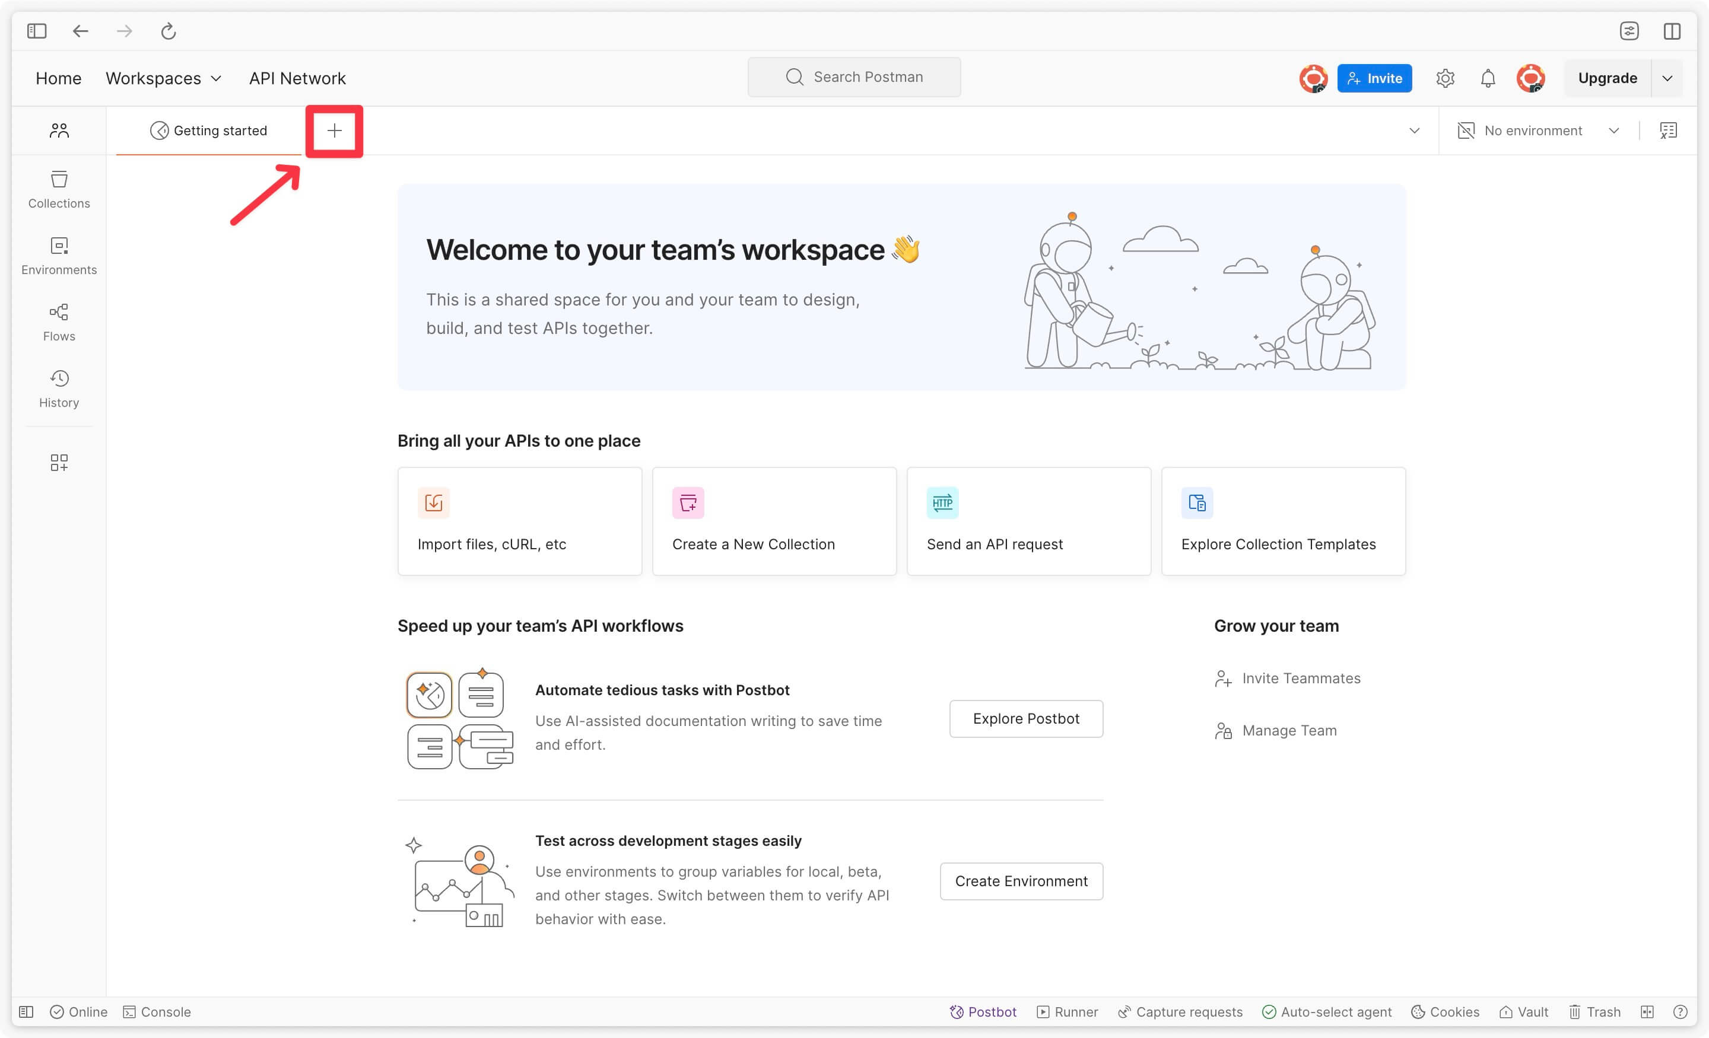Go to Home in the top navigation
The width and height of the screenshot is (1709, 1038).
tap(58, 78)
